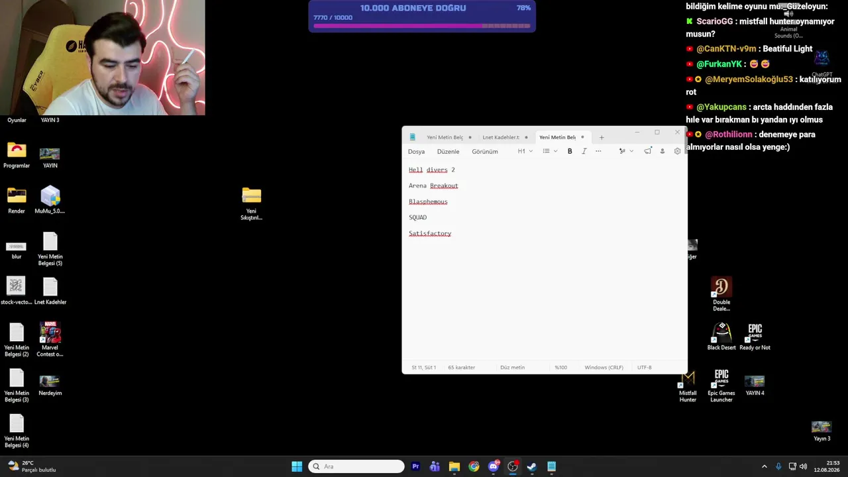Open weather widget showing 26°C
This screenshot has height=477, width=848.
pos(32,466)
